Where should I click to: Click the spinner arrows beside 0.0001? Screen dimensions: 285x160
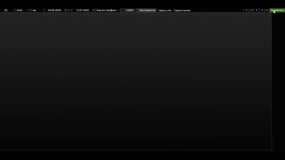(137, 10)
